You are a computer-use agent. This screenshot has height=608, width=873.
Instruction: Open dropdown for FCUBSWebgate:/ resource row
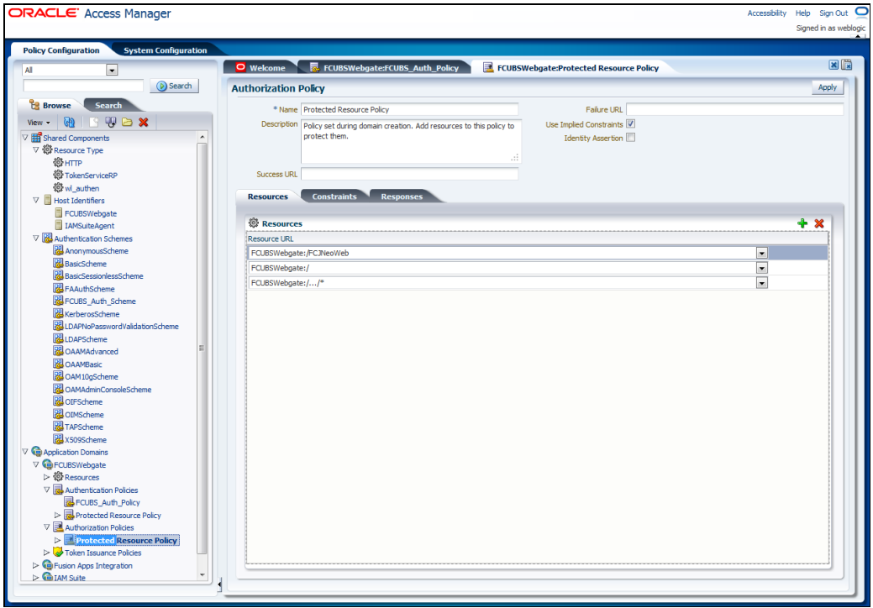[x=761, y=268]
